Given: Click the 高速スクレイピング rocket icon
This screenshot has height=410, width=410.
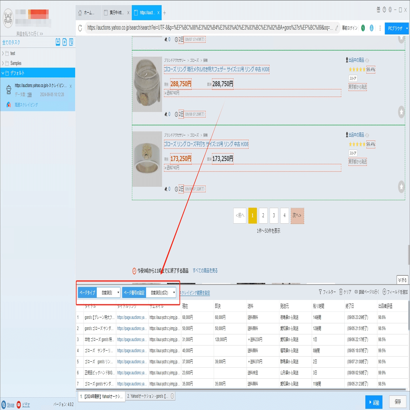Looking at the screenshot, I should click(9, 104).
